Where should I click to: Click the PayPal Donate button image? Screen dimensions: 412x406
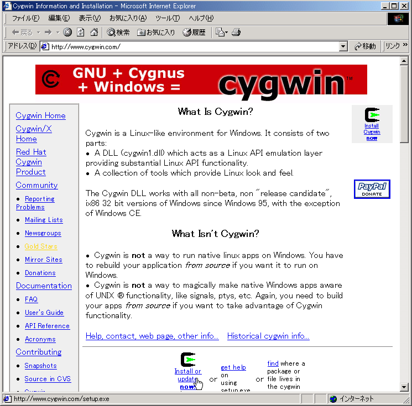372,189
